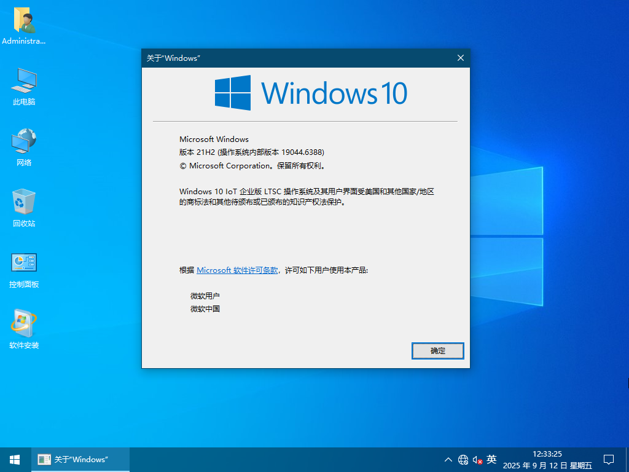Screen dimensions: 629x472
Task: Open the taskbar clock and date
Action: pos(547,460)
